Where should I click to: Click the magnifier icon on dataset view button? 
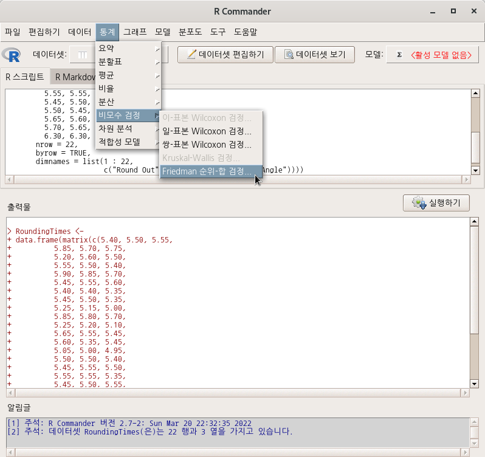(x=289, y=55)
